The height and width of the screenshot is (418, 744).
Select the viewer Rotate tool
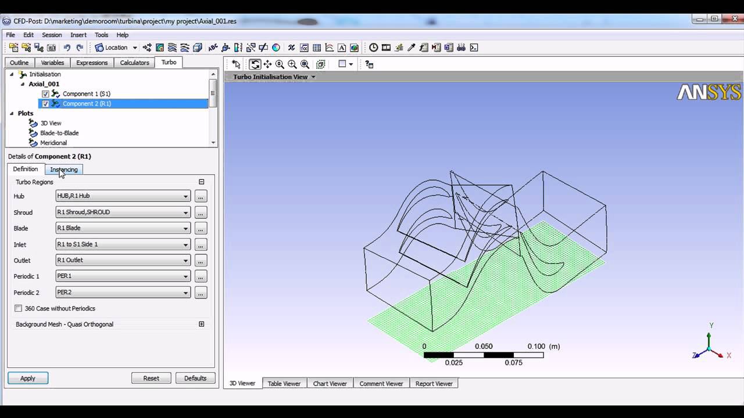255,64
